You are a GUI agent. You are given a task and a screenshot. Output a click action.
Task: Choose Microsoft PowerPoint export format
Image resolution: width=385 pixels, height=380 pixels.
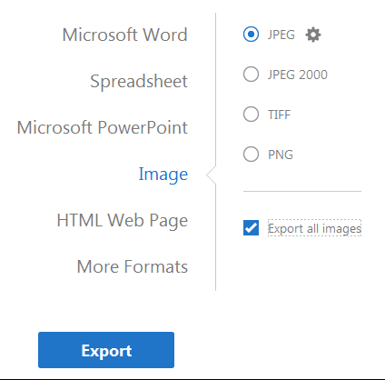click(103, 127)
